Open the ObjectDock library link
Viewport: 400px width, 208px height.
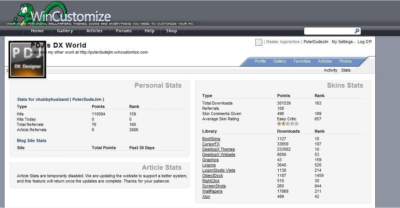click(212, 176)
